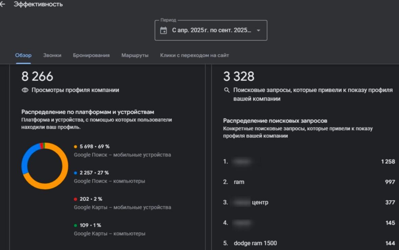This screenshot has height=250, width=399.
Task: Click the Эффективность page title
Action: (x=38, y=4)
